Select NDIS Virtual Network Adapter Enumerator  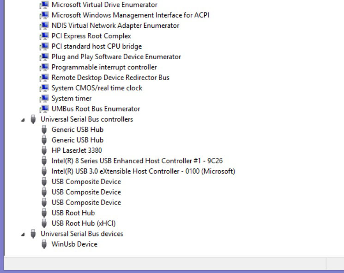pos(115,25)
